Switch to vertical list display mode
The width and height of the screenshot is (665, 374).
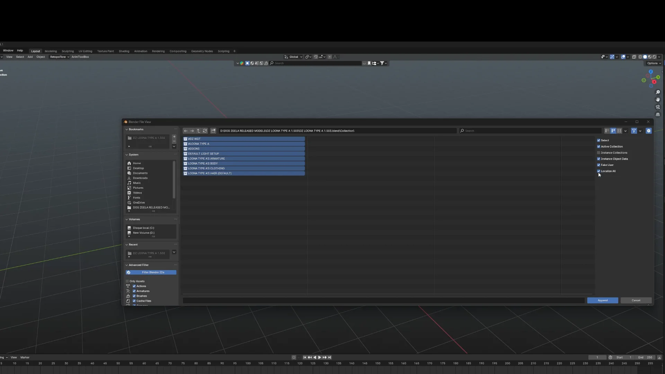pyautogui.click(x=607, y=131)
